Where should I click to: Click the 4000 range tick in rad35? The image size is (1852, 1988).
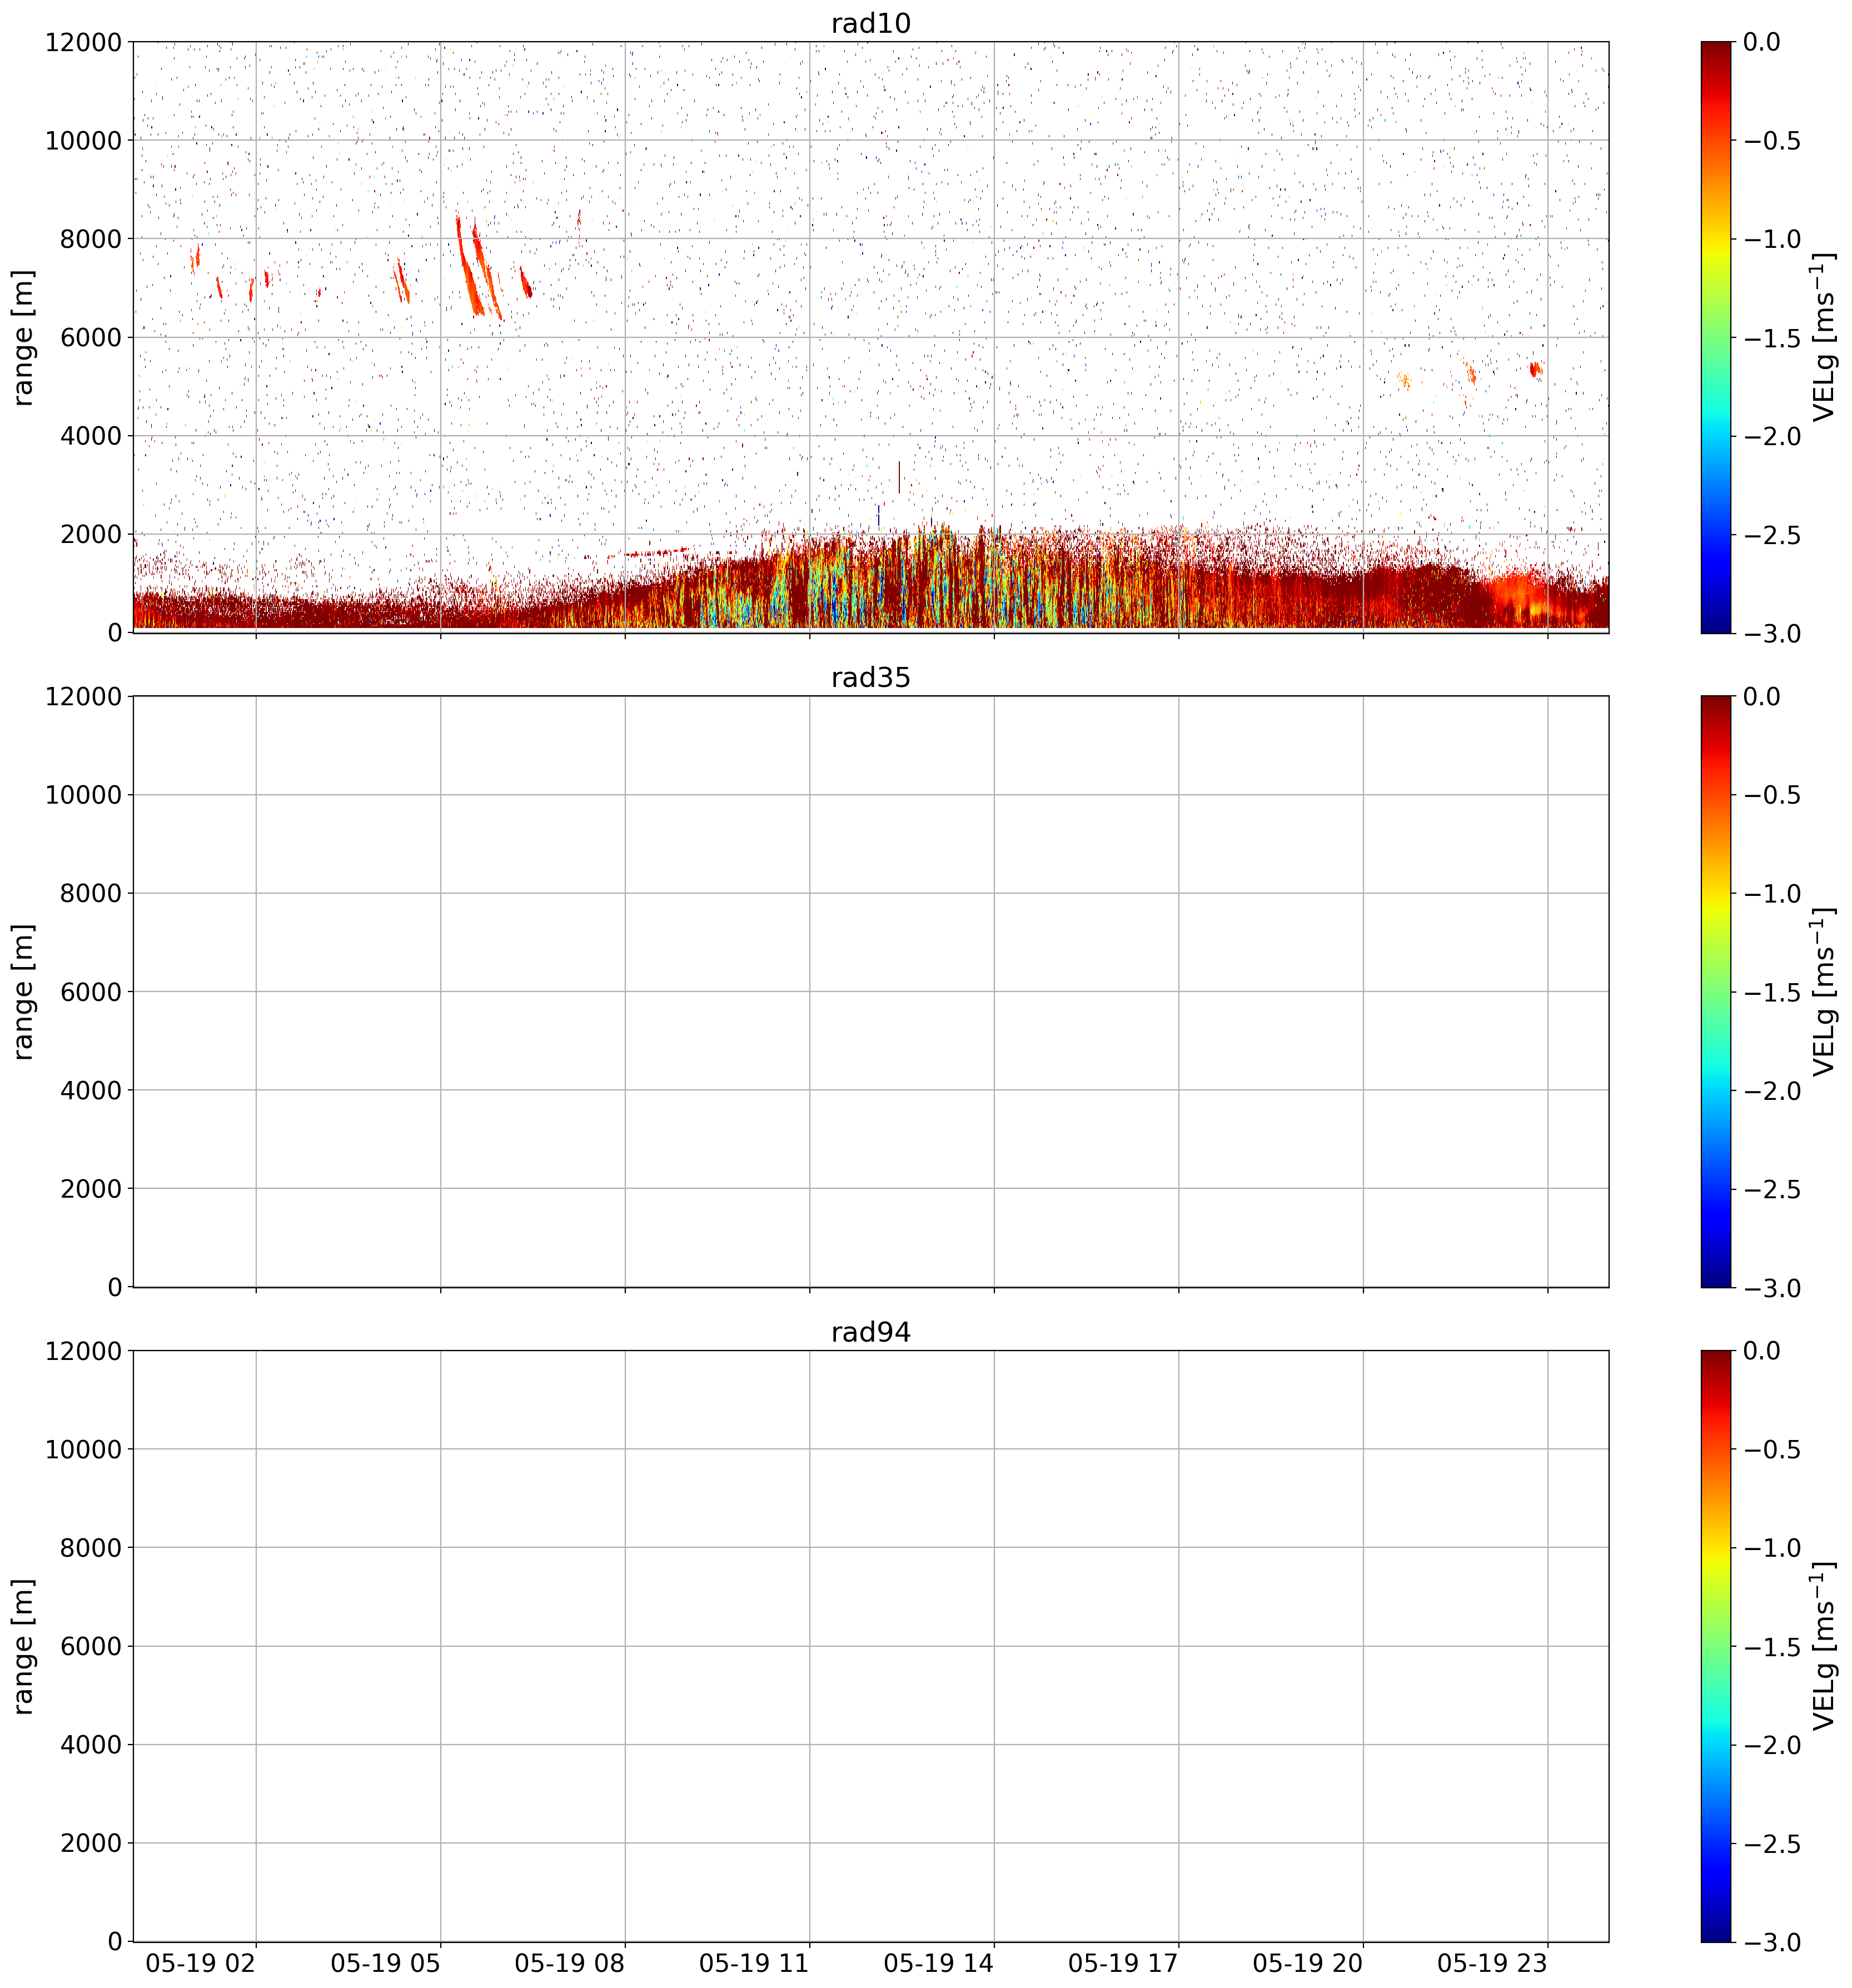[x=90, y=1091]
